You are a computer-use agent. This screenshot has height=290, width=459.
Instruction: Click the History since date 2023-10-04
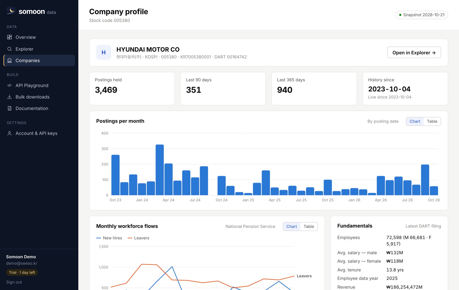pyautogui.click(x=389, y=89)
